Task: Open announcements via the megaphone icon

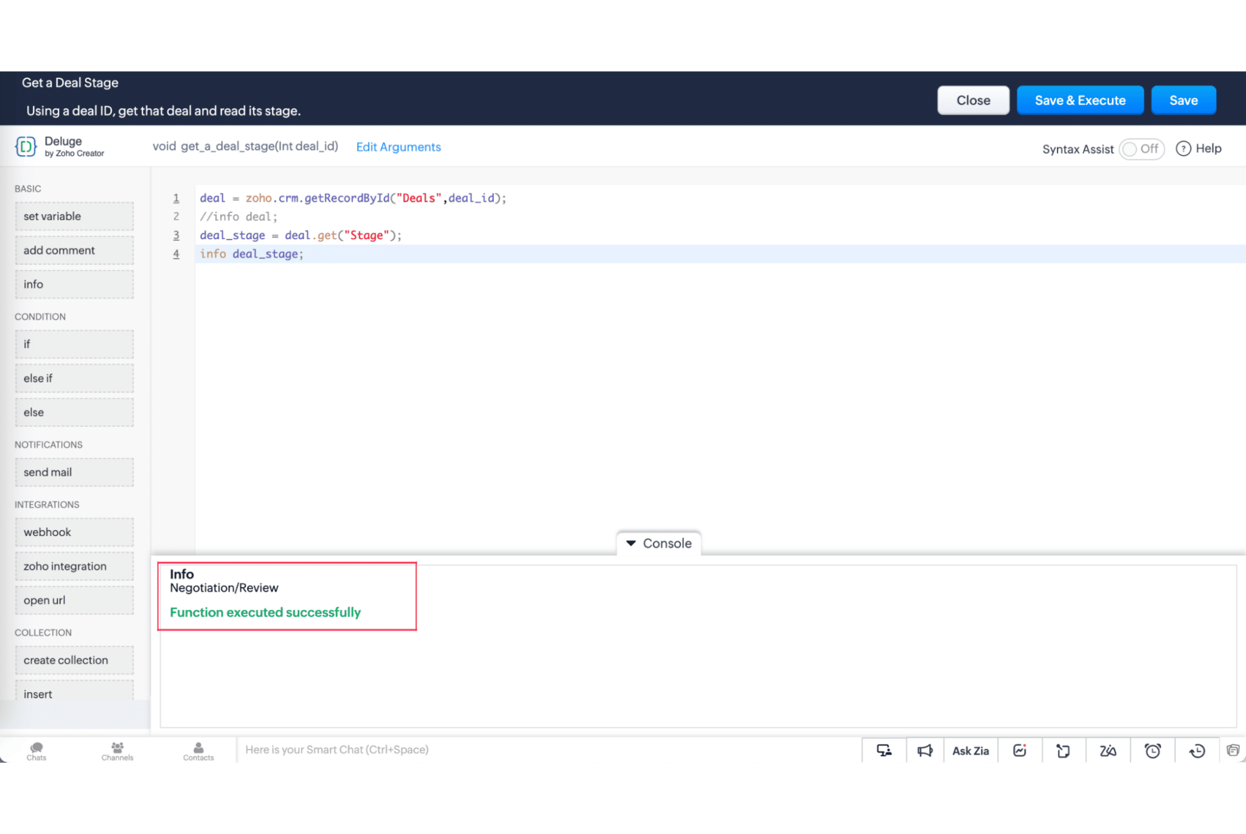Action: click(x=925, y=750)
